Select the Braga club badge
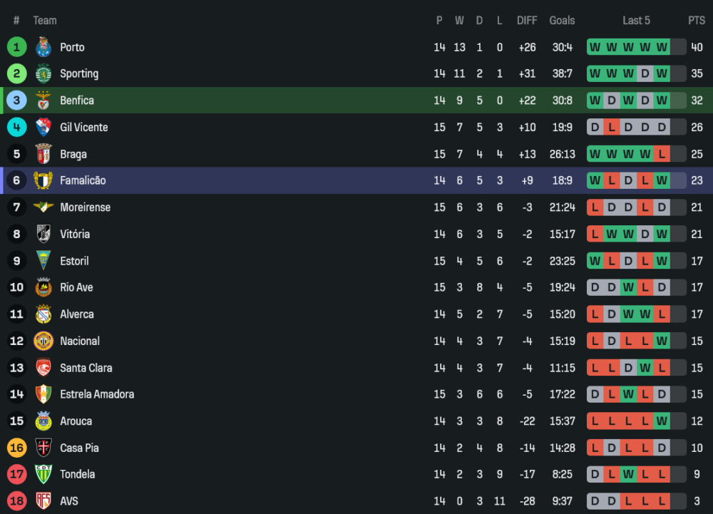 (43, 154)
